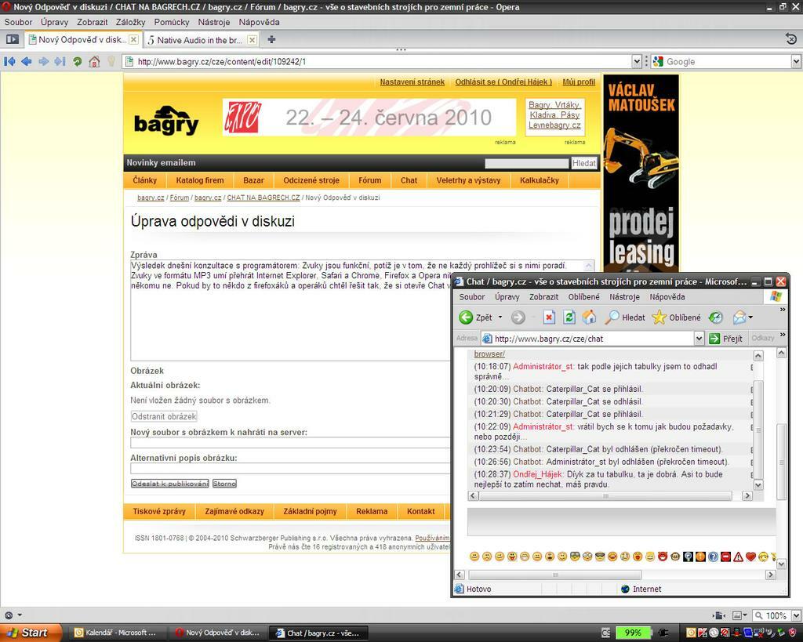The image size is (803, 642).
Task: Click the new tab plus icon
Action: click(271, 39)
